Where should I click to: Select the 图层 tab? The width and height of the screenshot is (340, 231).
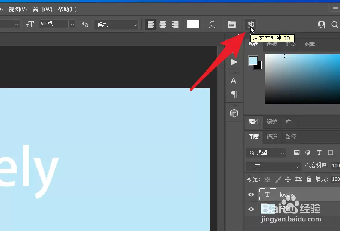click(x=254, y=137)
